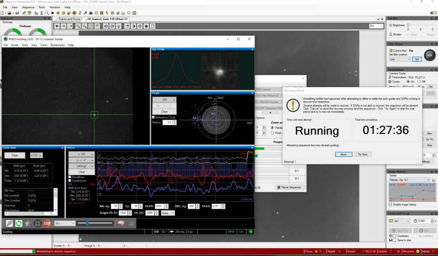Click the rotate clockwise icon in image toolbar

tap(112, 26)
